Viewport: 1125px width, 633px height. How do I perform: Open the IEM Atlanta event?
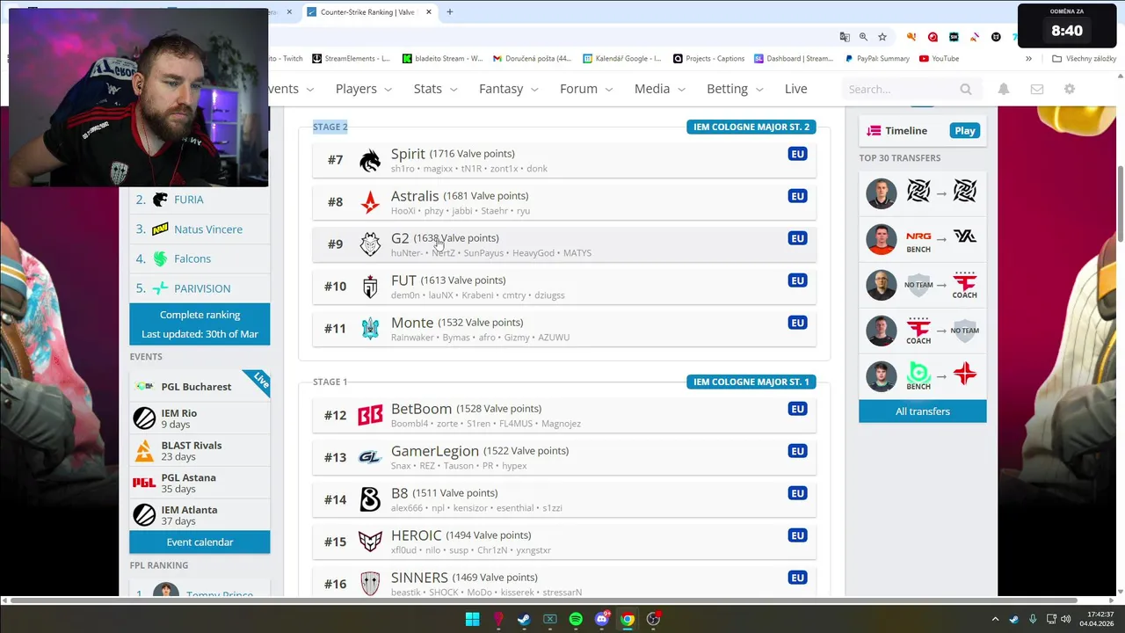[x=200, y=515]
